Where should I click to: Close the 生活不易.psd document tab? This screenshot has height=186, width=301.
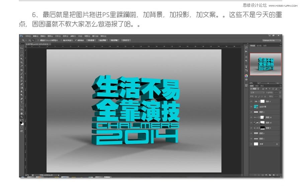50,44
